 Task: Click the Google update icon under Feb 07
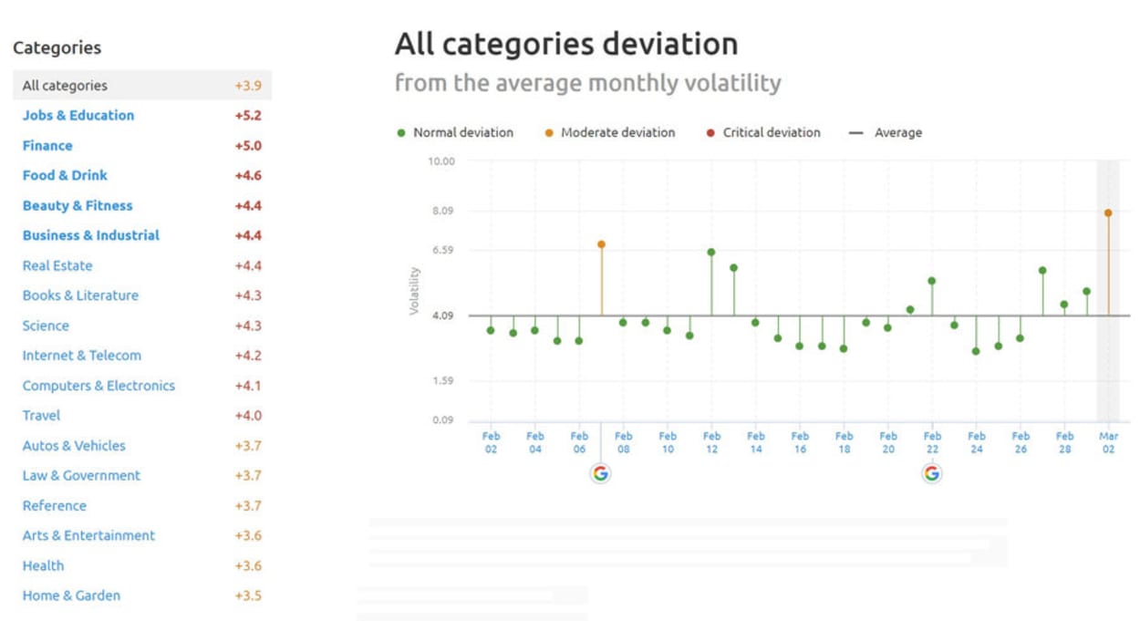600,473
